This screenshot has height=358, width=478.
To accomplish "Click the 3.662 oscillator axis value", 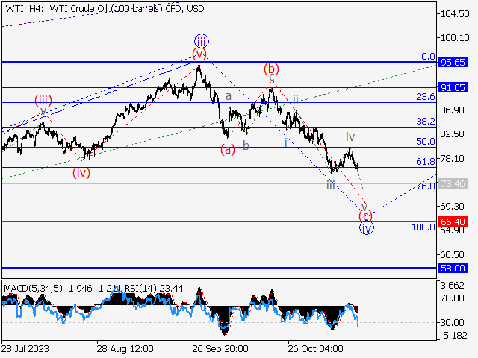I will pyautogui.click(x=453, y=286).
